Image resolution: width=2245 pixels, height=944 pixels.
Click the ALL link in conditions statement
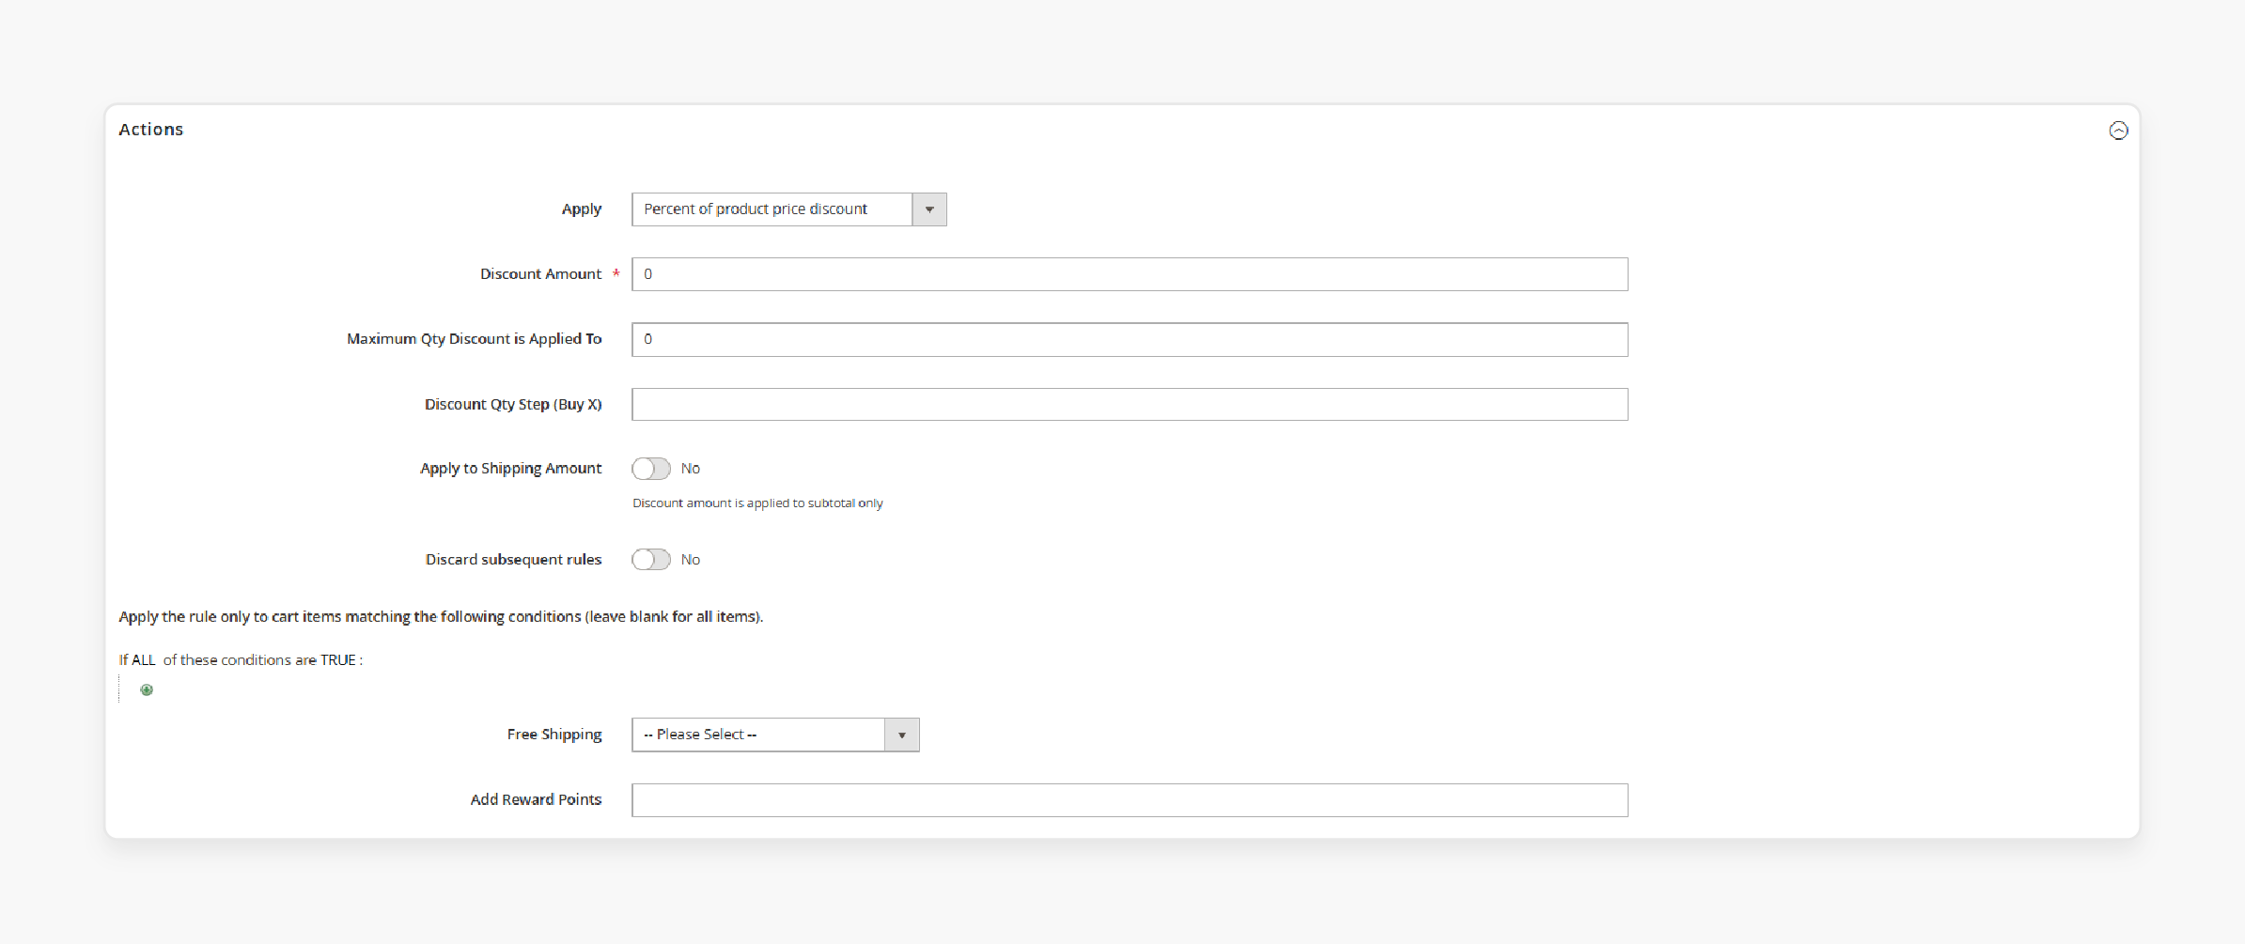pos(143,659)
